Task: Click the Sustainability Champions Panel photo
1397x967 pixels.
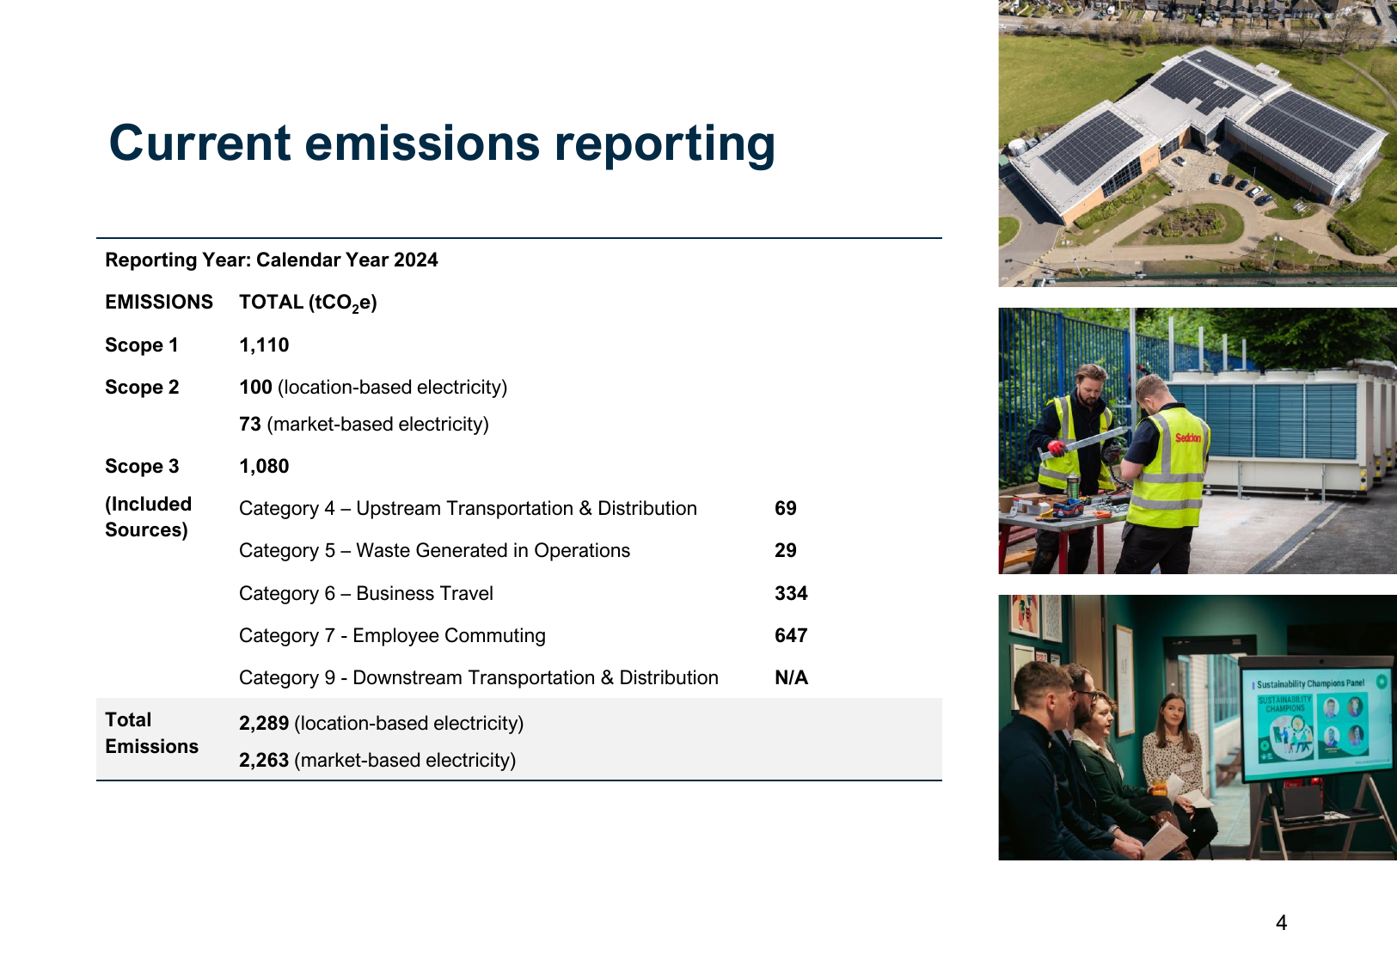Action: [x=1198, y=727]
